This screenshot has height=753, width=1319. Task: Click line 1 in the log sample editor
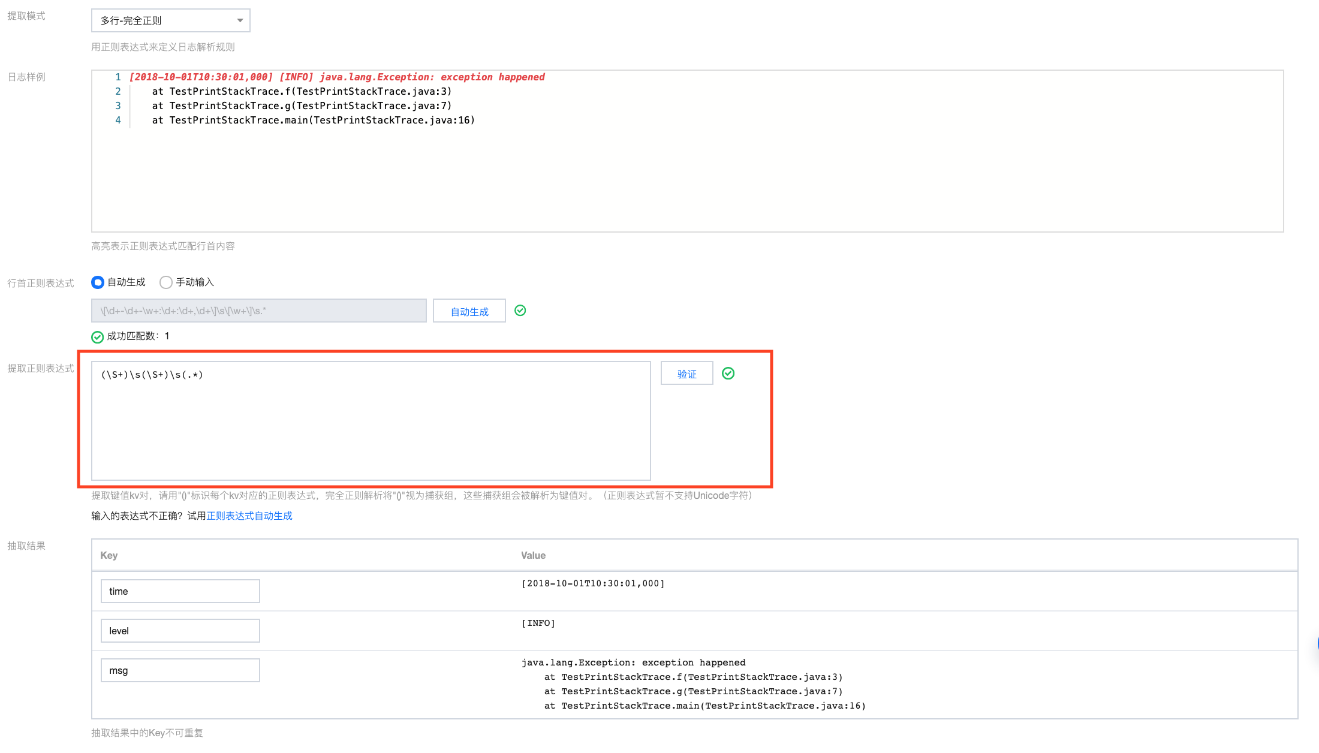coord(337,77)
